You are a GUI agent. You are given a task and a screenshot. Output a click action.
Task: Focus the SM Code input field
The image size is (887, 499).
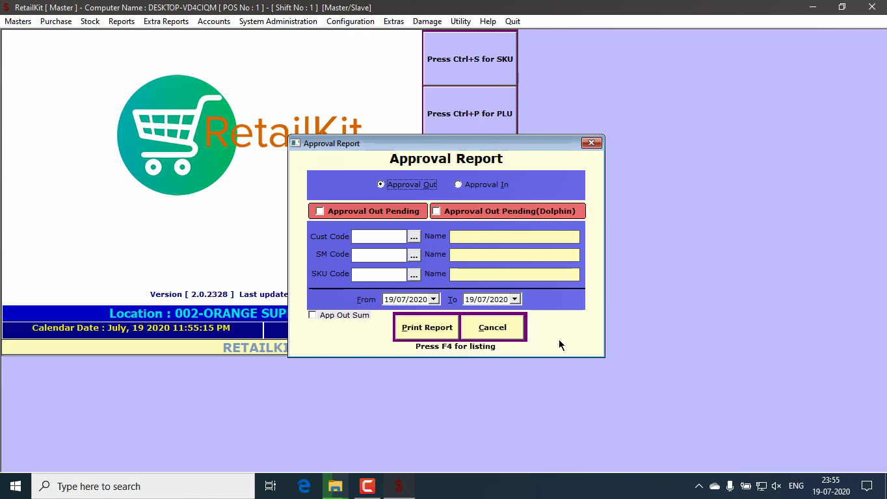(379, 255)
